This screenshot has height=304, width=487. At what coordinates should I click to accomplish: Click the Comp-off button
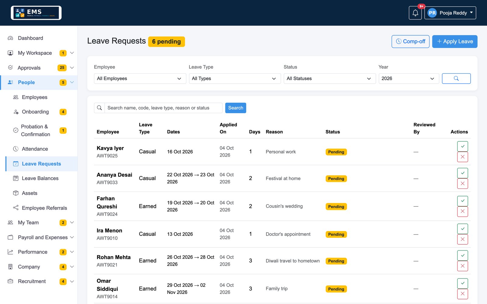click(410, 41)
